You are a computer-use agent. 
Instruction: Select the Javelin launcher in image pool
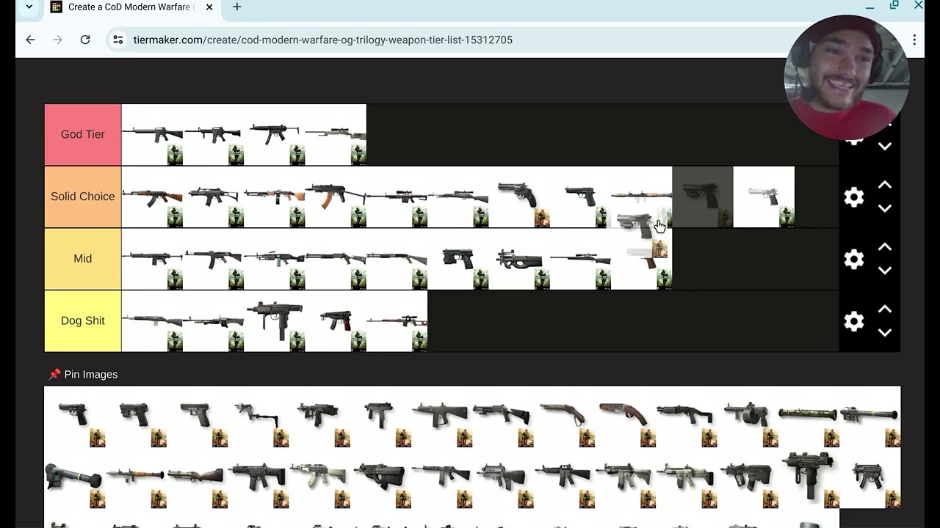pyautogui.click(x=75, y=477)
